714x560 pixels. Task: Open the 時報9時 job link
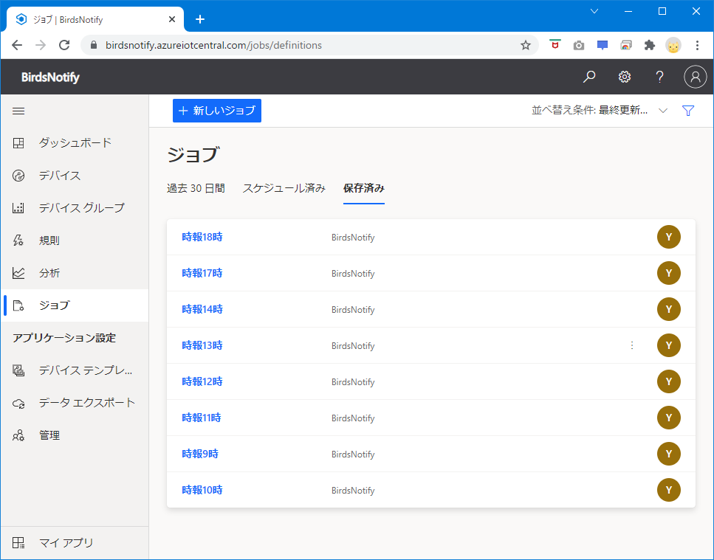[200, 454]
